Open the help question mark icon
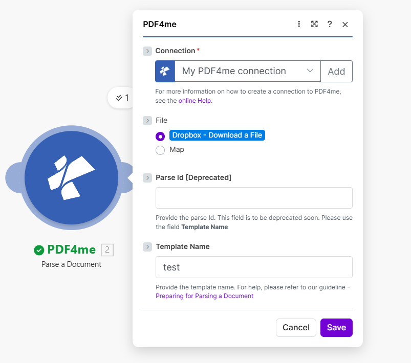The width and height of the screenshot is (411, 363). pyautogui.click(x=330, y=24)
